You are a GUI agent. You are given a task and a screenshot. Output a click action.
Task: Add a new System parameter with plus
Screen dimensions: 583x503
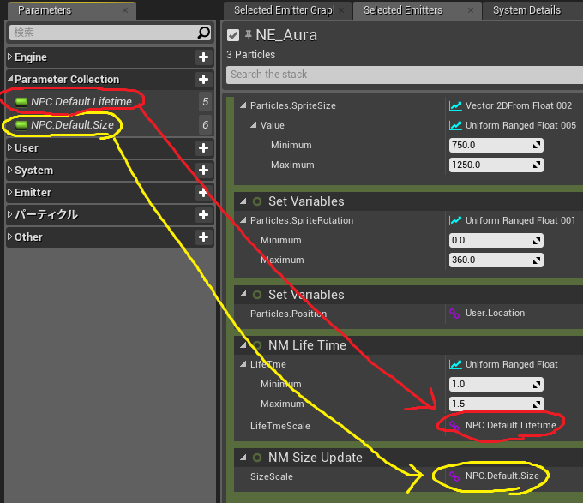(x=203, y=171)
